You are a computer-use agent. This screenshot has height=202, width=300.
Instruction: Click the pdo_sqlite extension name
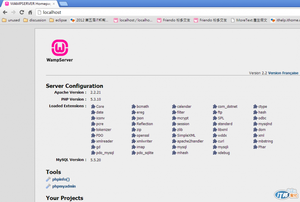145,153
